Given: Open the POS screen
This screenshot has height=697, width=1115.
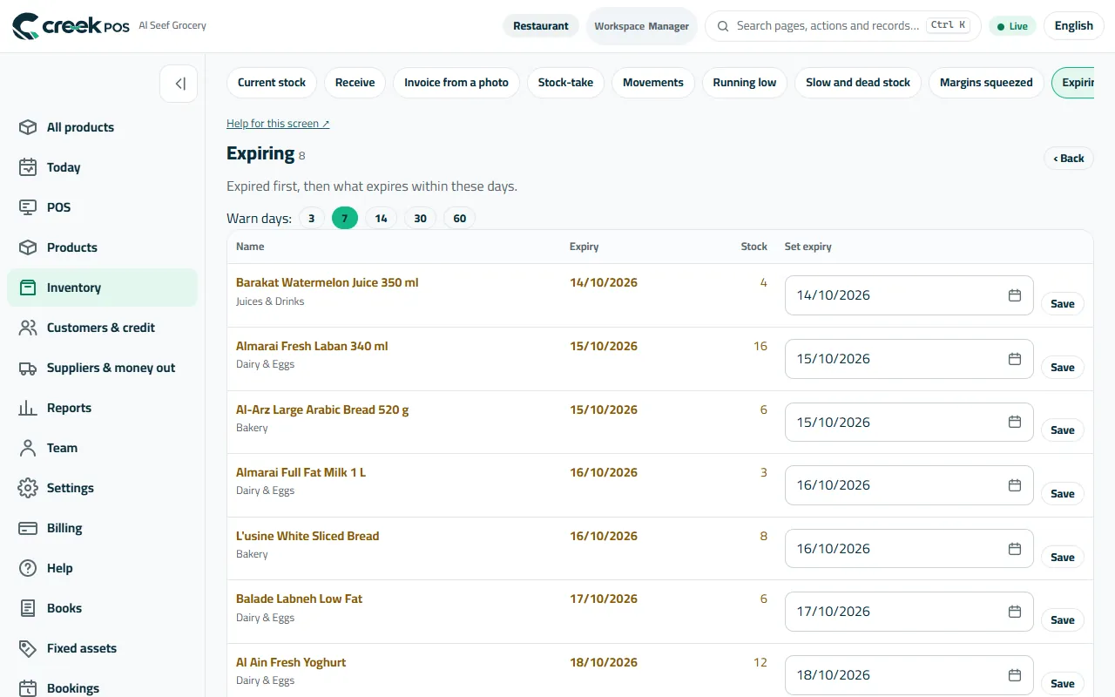Looking at the screenshot, I should (102, 207).
